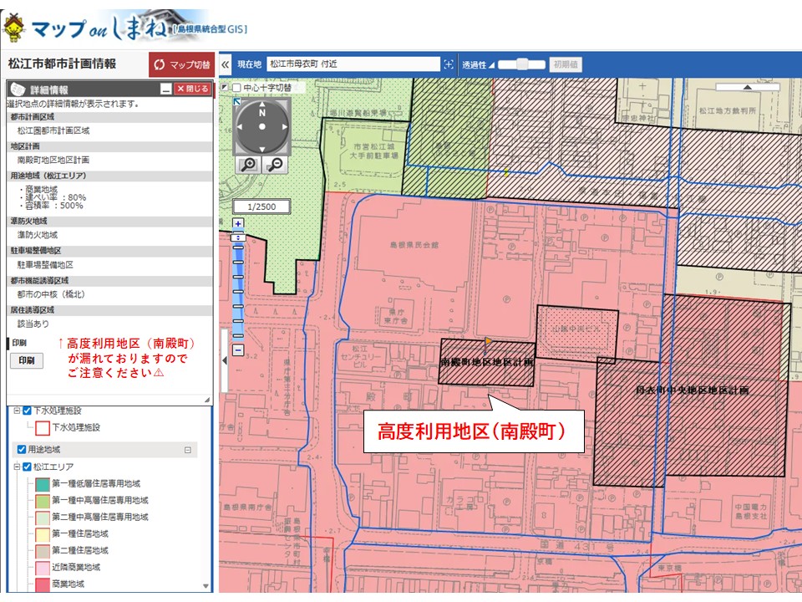Click the マップ切替 button
The width and height of the screenshot is (802, 602).
pos(181,64)
